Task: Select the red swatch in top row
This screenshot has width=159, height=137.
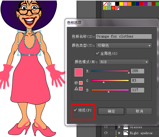Action: coord(141,4)
